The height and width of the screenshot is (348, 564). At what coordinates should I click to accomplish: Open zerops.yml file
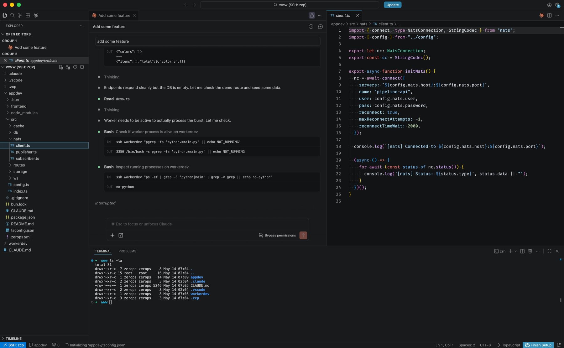pos(20,237)
